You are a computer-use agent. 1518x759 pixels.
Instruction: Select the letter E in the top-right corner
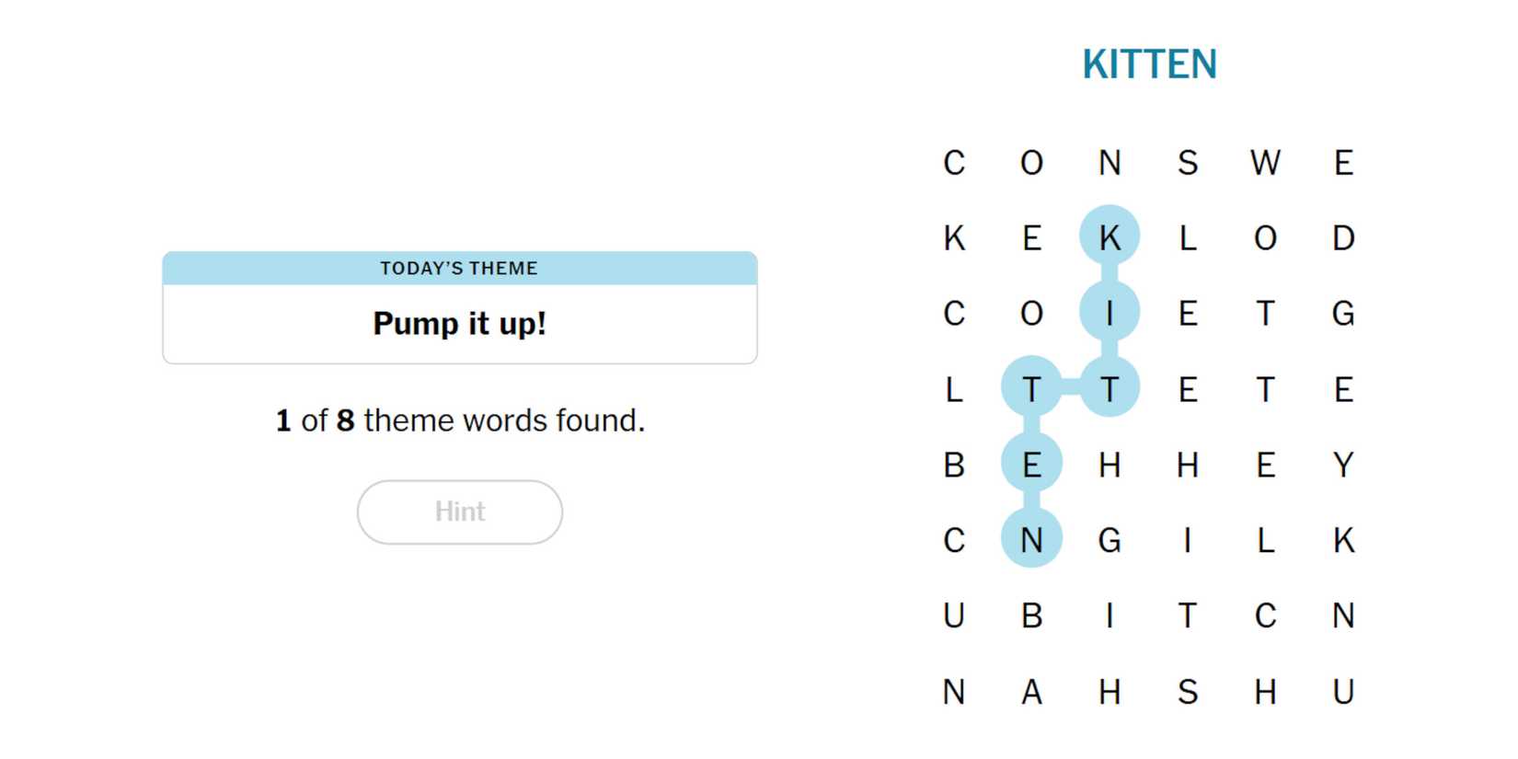click(1343, 163)
